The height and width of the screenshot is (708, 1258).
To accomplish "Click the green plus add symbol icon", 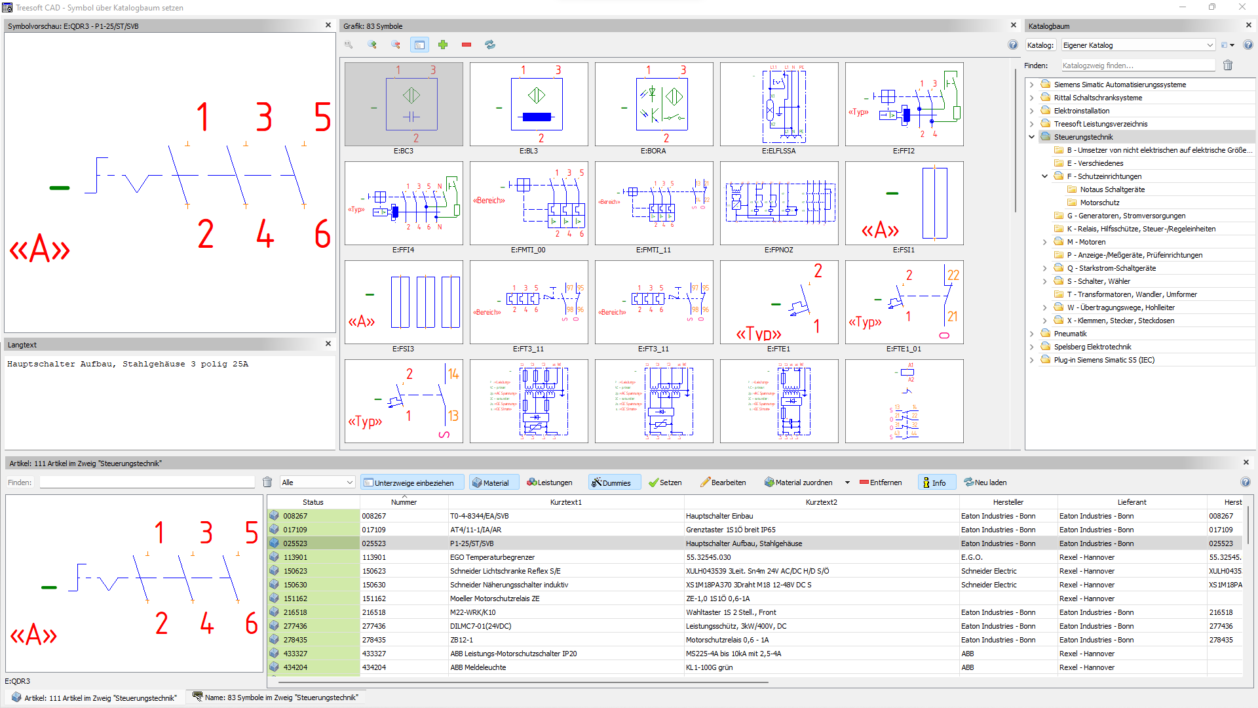I will pyautogui.click(x=443, y=45).
